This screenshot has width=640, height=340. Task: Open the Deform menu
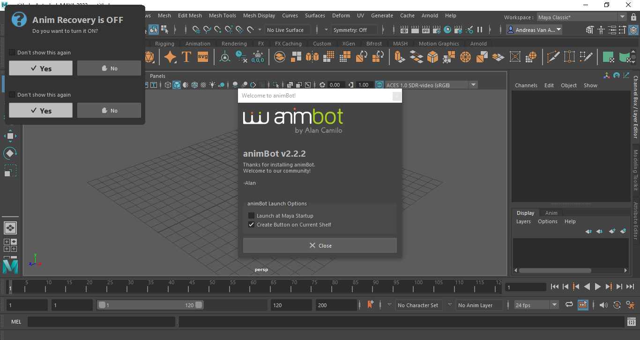click(x=341, y=15)
